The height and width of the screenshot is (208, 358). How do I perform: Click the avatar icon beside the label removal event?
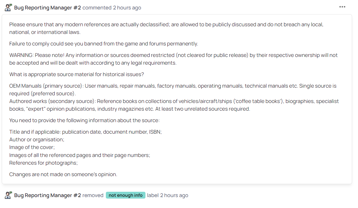click(x=8, y=195)
